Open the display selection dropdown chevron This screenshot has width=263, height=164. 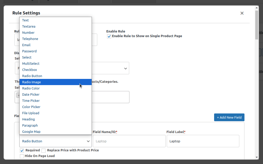[x=125, y=68]
